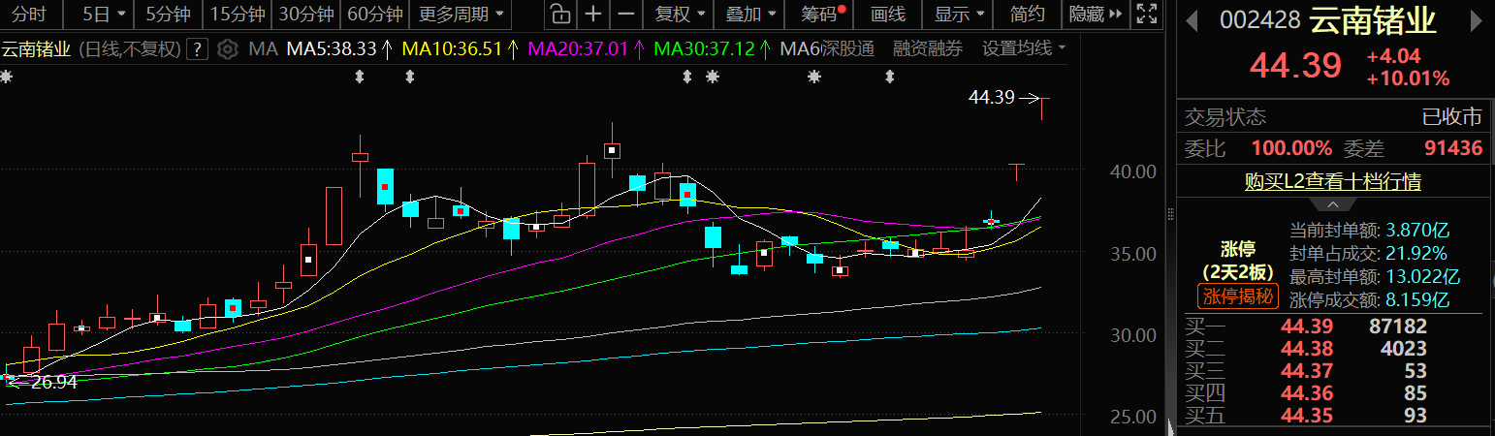Zoom out chart with minus icon
This screenshot has width=1495, height=436.
(626, 15)
